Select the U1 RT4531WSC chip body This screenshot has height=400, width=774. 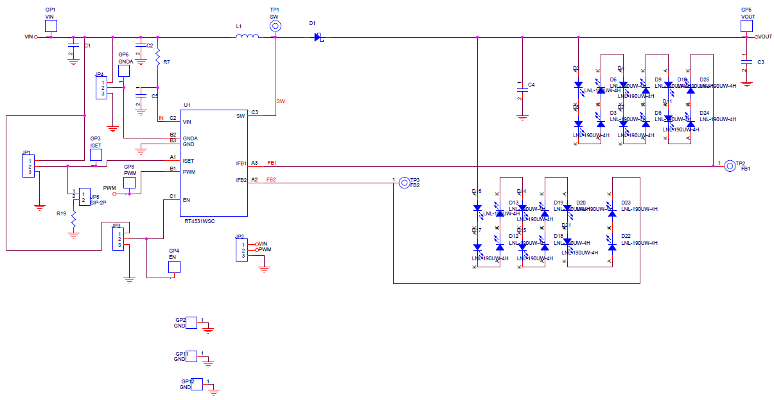(x=215, y=163)
